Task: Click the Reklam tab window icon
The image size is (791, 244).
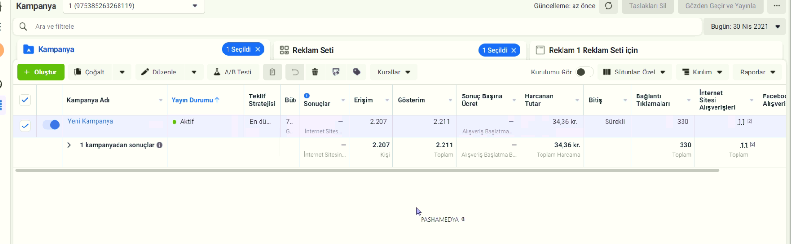Action: tap(540, 50)
